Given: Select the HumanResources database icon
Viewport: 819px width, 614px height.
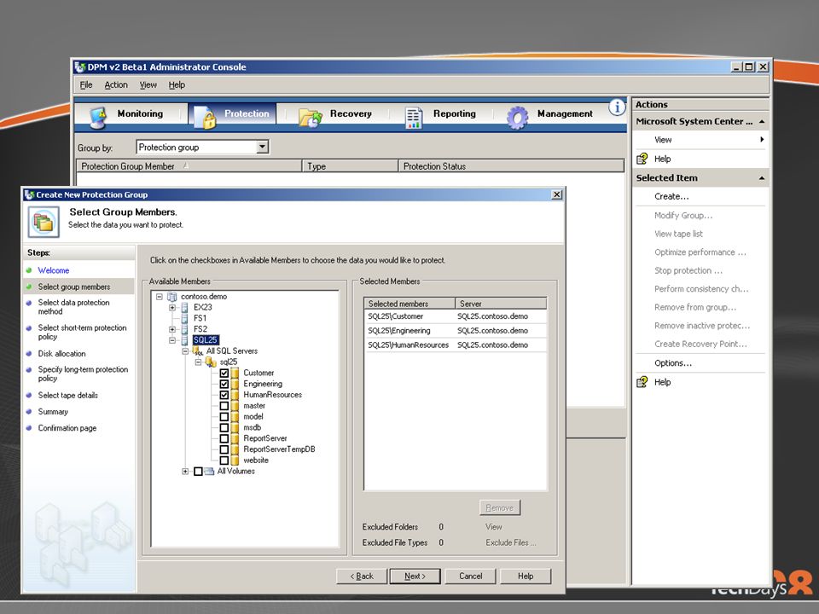Looking at the screenshot, I should tap(235, 395).
